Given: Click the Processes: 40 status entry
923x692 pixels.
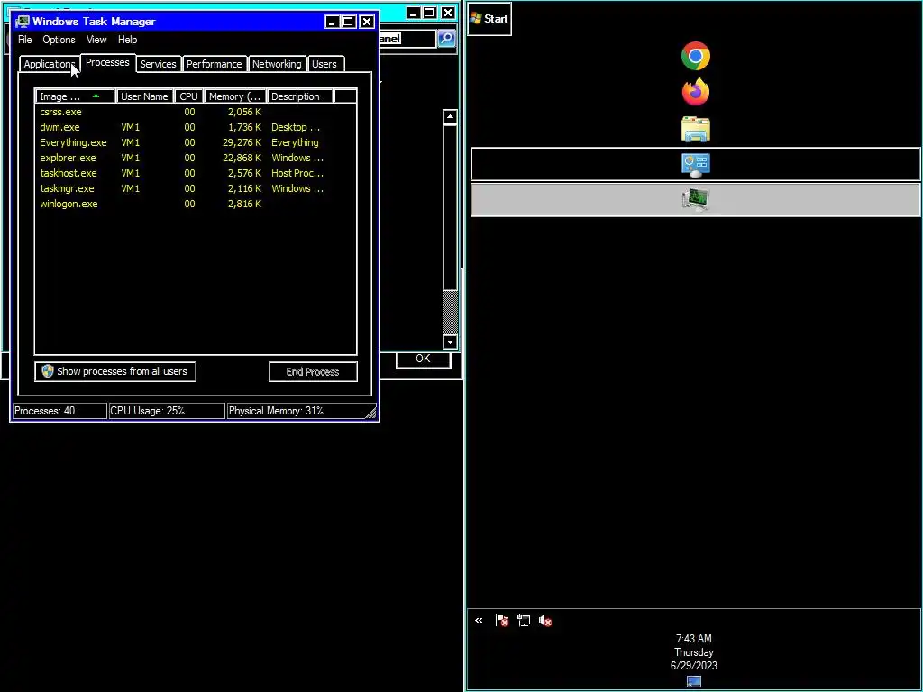Looking at the screenshot, I should pyautogui.click(x=59, y=411).
